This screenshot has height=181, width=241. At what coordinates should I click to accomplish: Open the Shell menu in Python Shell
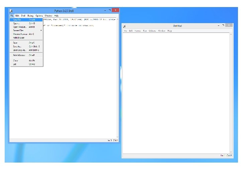[23, 16]
